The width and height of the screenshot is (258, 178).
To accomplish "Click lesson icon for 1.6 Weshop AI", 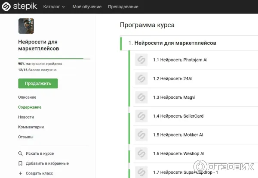I will [141, 153].
